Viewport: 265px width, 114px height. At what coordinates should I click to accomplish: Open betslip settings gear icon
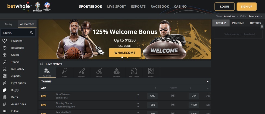262,27
